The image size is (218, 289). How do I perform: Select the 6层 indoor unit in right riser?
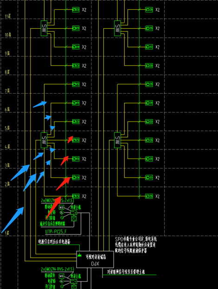pyautogui.click(x=149, y=103)
